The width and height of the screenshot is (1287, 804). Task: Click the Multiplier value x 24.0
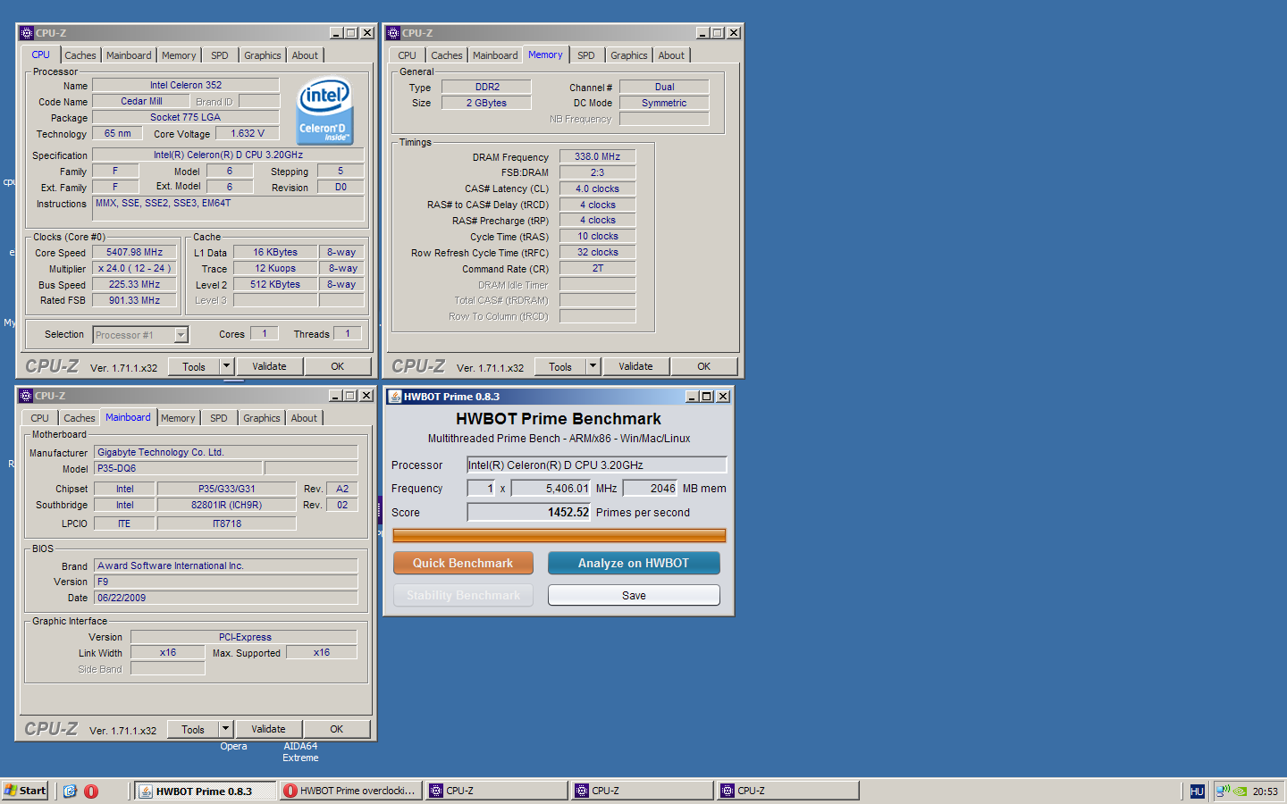(x=134, y=268)
